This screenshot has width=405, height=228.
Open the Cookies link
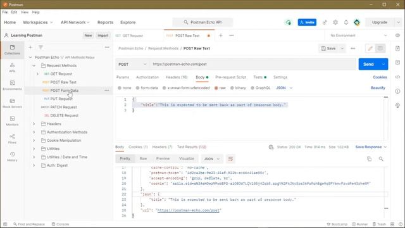coord(380,77)
